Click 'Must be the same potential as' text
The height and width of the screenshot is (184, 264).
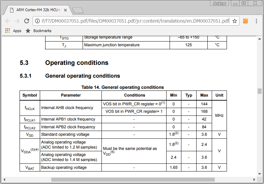(130, 149)
